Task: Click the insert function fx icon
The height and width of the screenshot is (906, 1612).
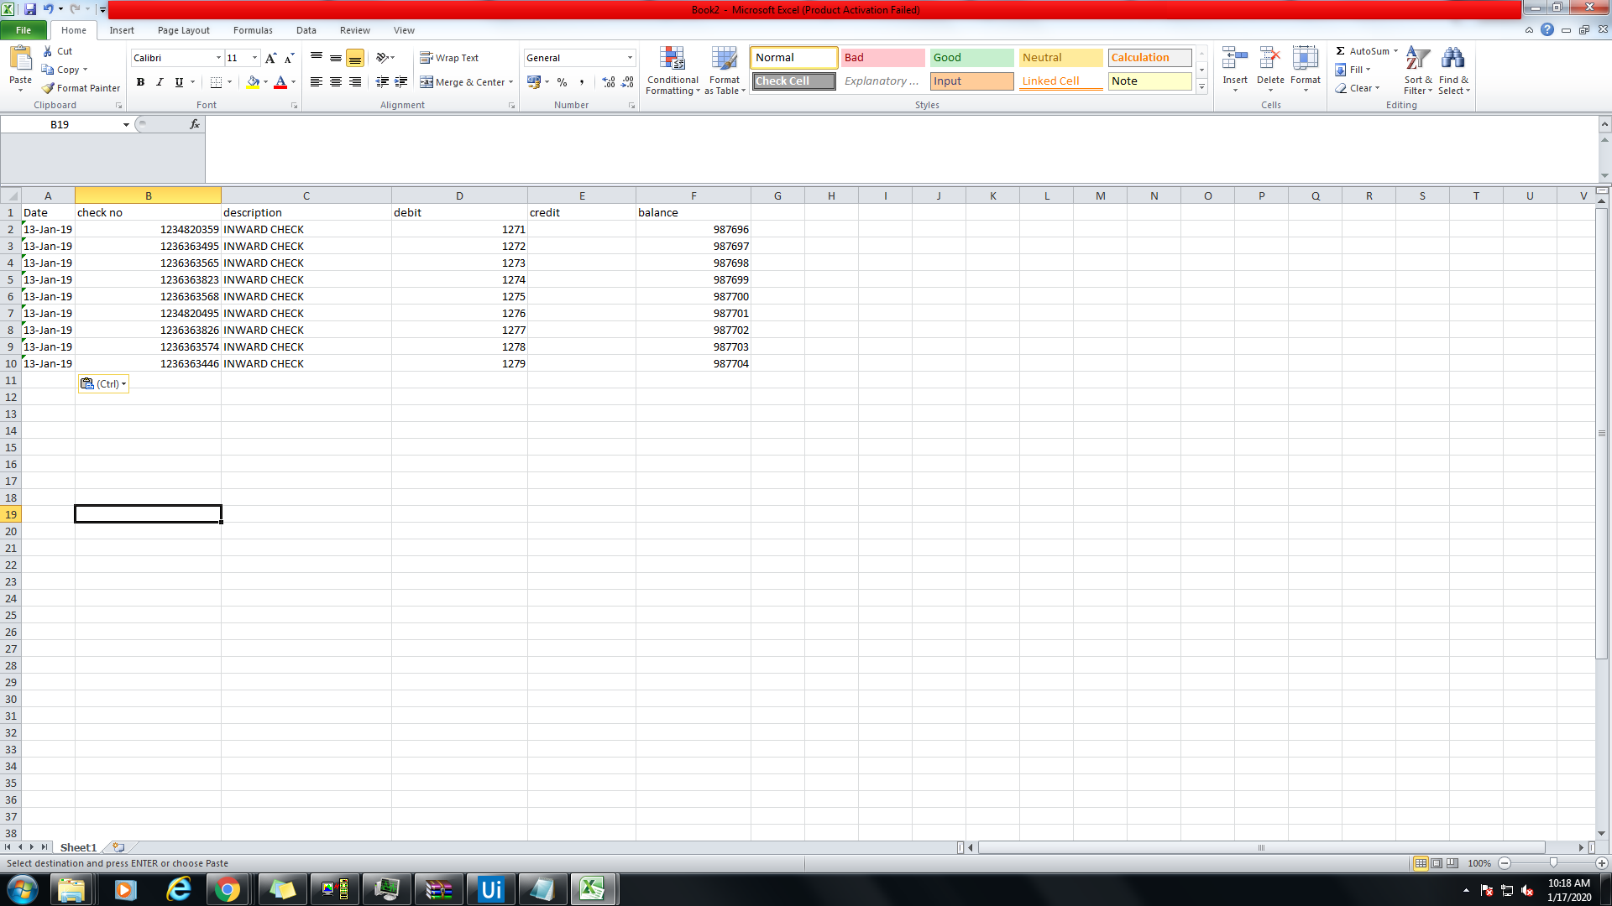Action: coord(195,124)
